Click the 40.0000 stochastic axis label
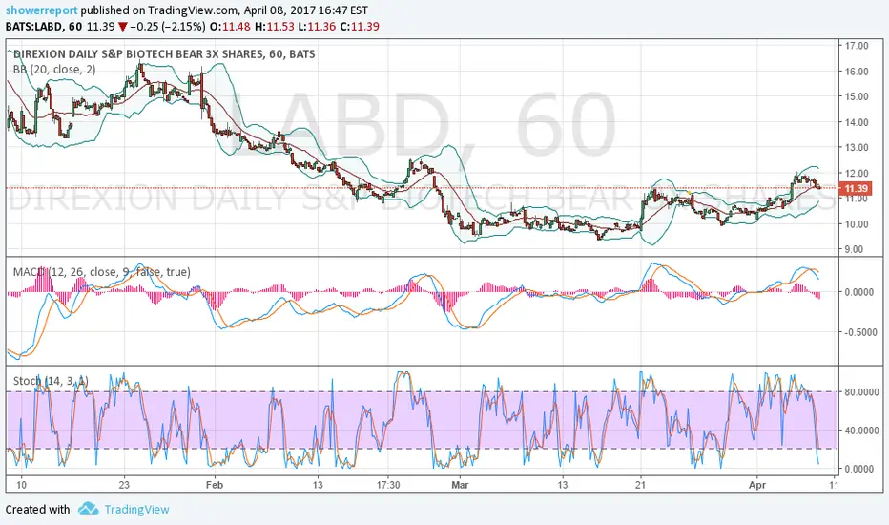This screenshot has width=889, height=525. click(861, 430)
